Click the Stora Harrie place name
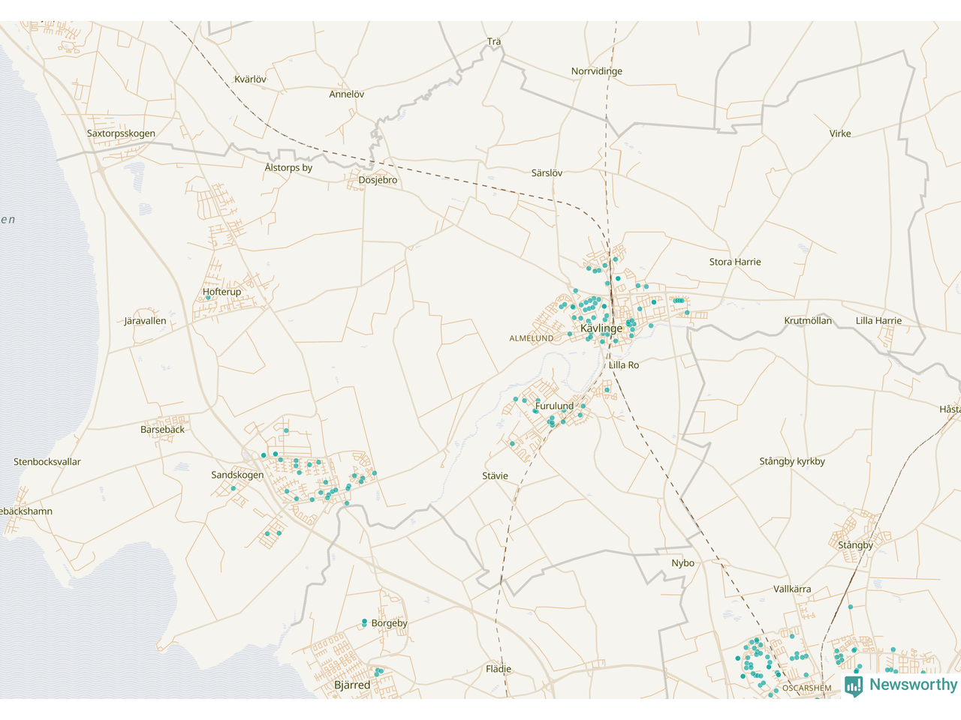Viewport: 961px width, 720px height. [x=734, y=262]
